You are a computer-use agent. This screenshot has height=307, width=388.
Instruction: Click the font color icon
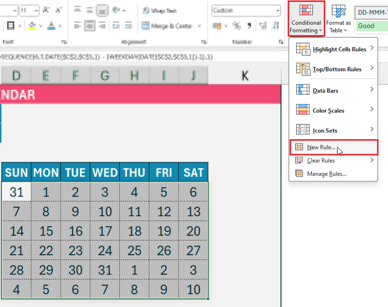point(50,26)
